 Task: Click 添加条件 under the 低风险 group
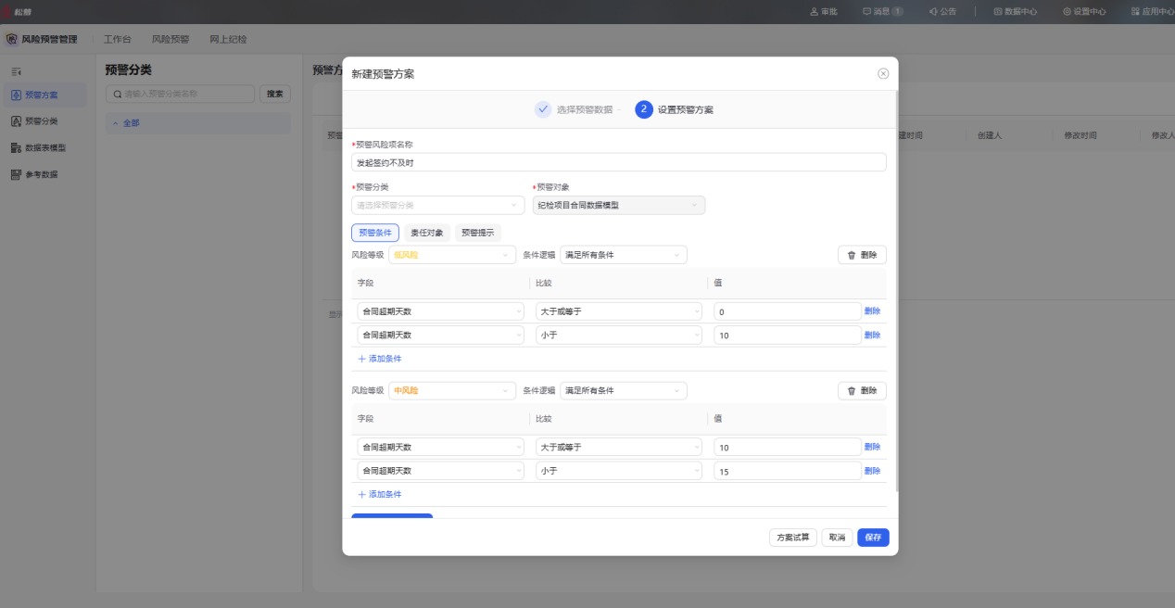pyautogui.click(x=380, y=359)
